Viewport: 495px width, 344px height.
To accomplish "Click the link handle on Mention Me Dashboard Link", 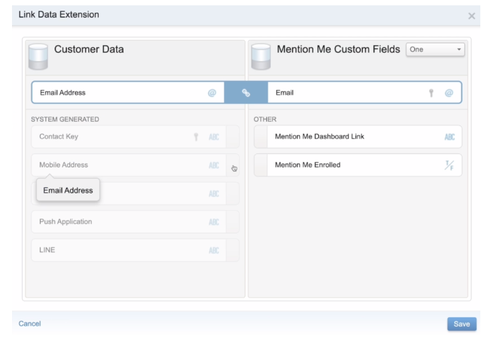I will click(x=261, y=137).
